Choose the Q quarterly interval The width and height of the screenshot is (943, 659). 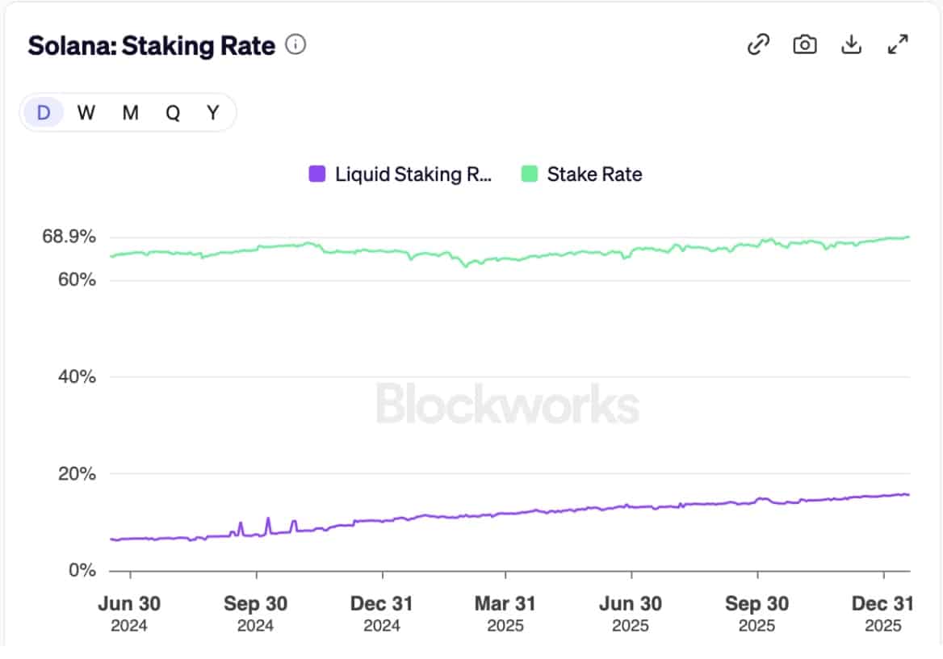[x=173, y=113]
